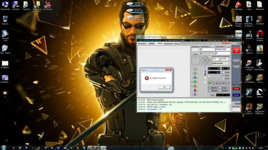Open the Standard tab in Victoria

[x=142, y=44]
